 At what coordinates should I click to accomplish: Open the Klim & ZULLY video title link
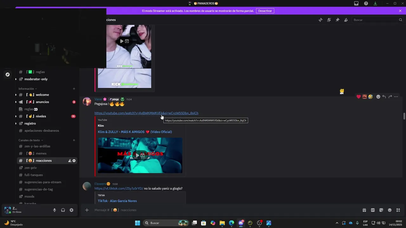pos(135,132)
